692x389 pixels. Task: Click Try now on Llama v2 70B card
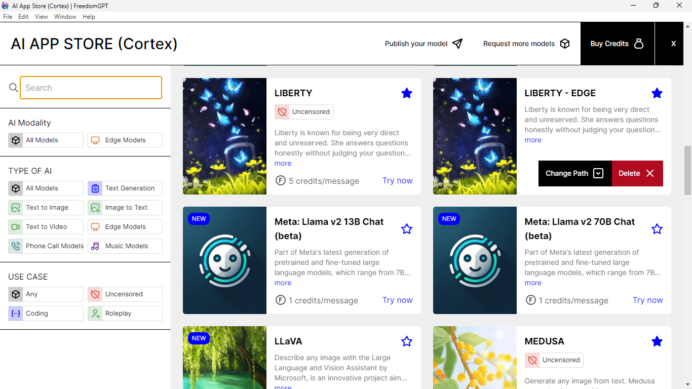(x=648, y=300)
